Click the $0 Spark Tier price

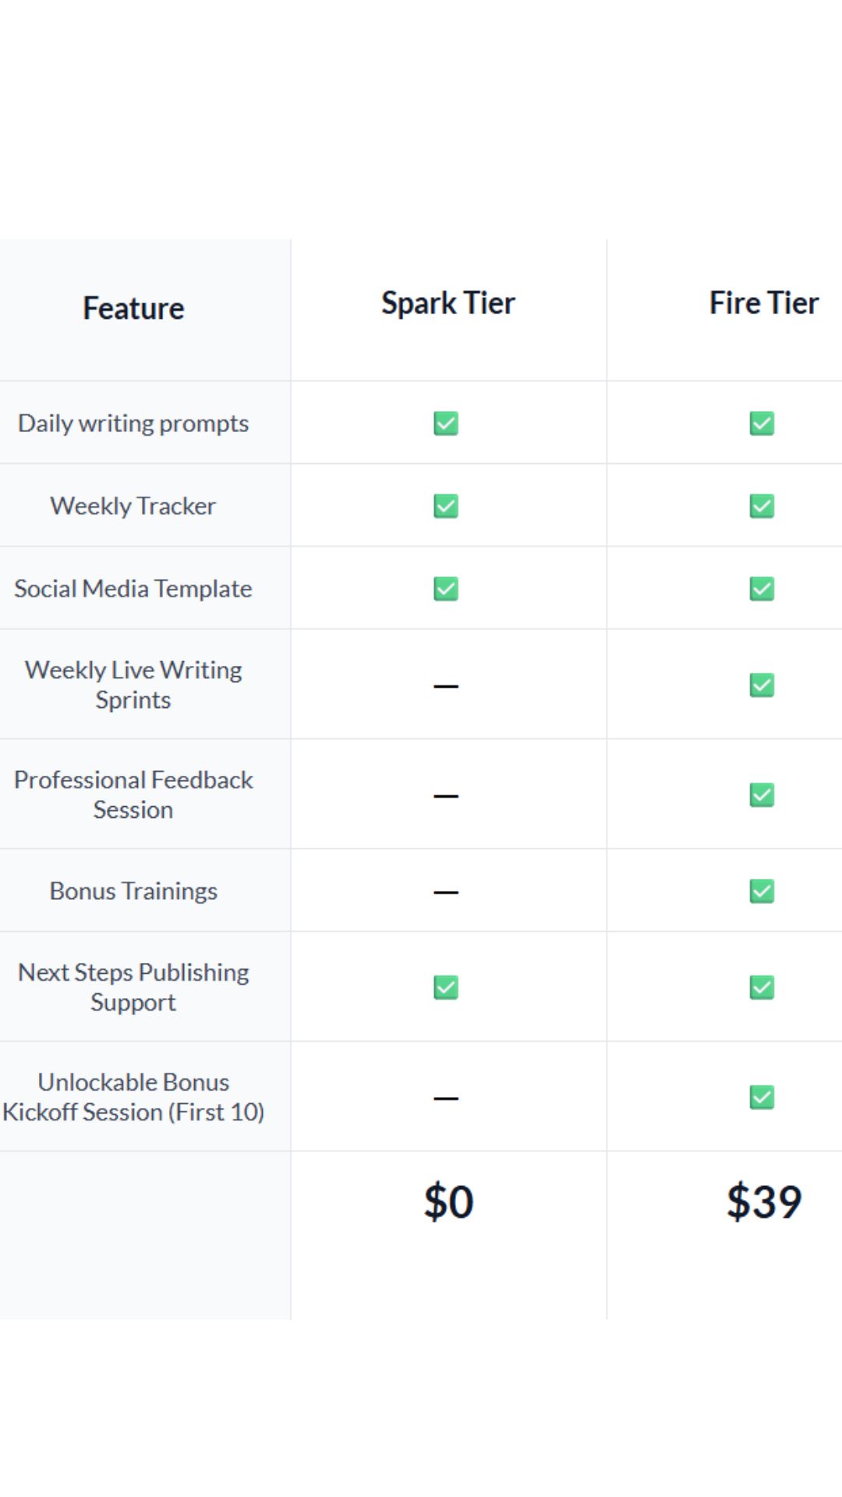pos(448,1201)
